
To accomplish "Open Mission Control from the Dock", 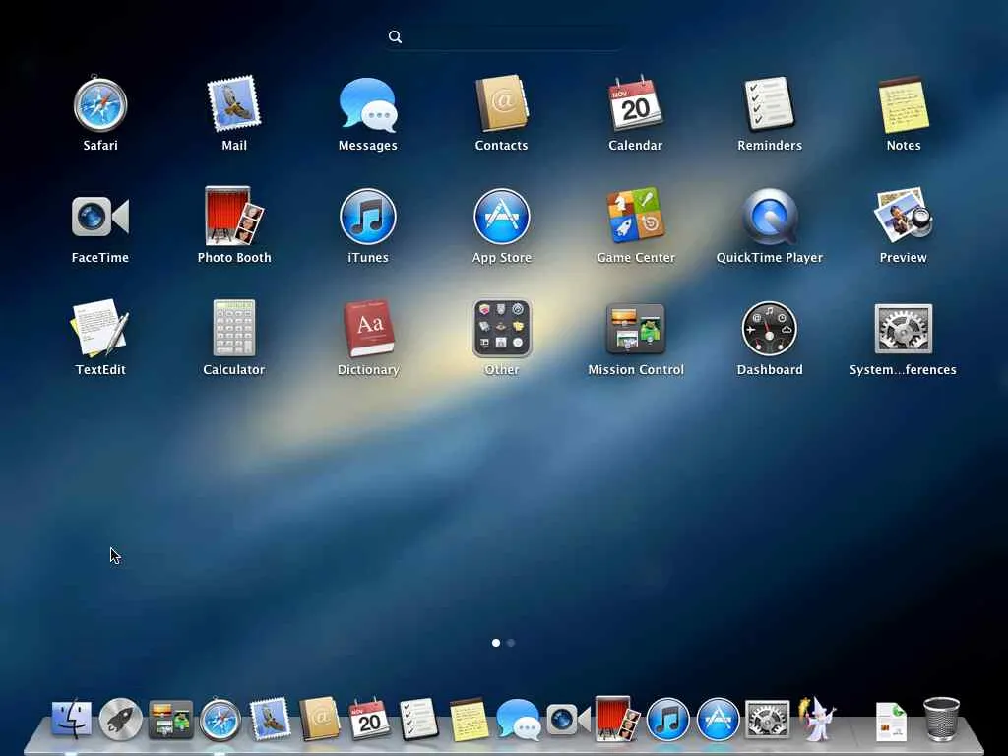I will 170,719.
